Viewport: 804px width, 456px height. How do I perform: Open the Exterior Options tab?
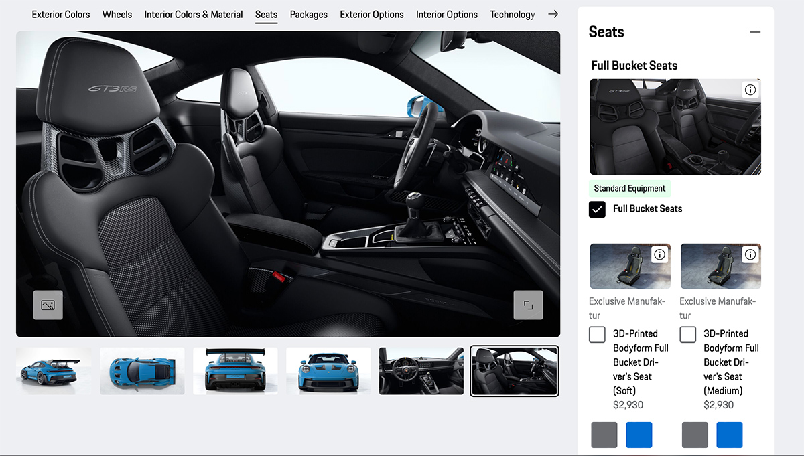point(372,14)
